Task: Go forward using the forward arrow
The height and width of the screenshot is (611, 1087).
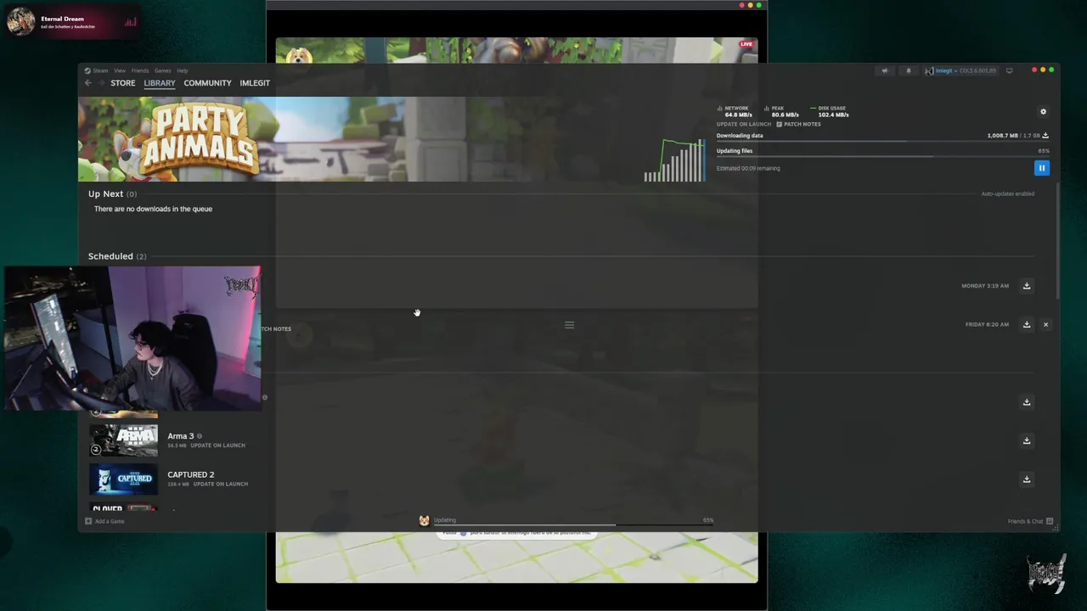Action: [101, 83]
